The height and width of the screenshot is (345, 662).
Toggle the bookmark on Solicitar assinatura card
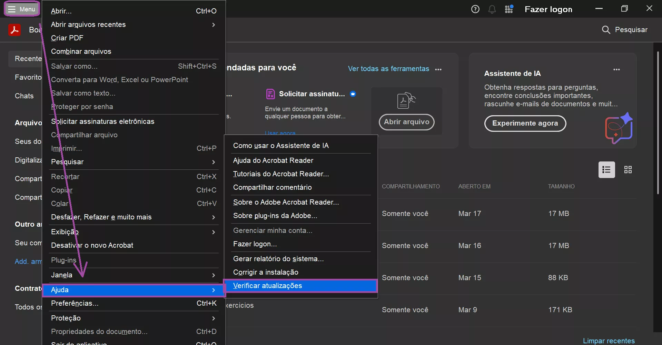pos(353,93)
